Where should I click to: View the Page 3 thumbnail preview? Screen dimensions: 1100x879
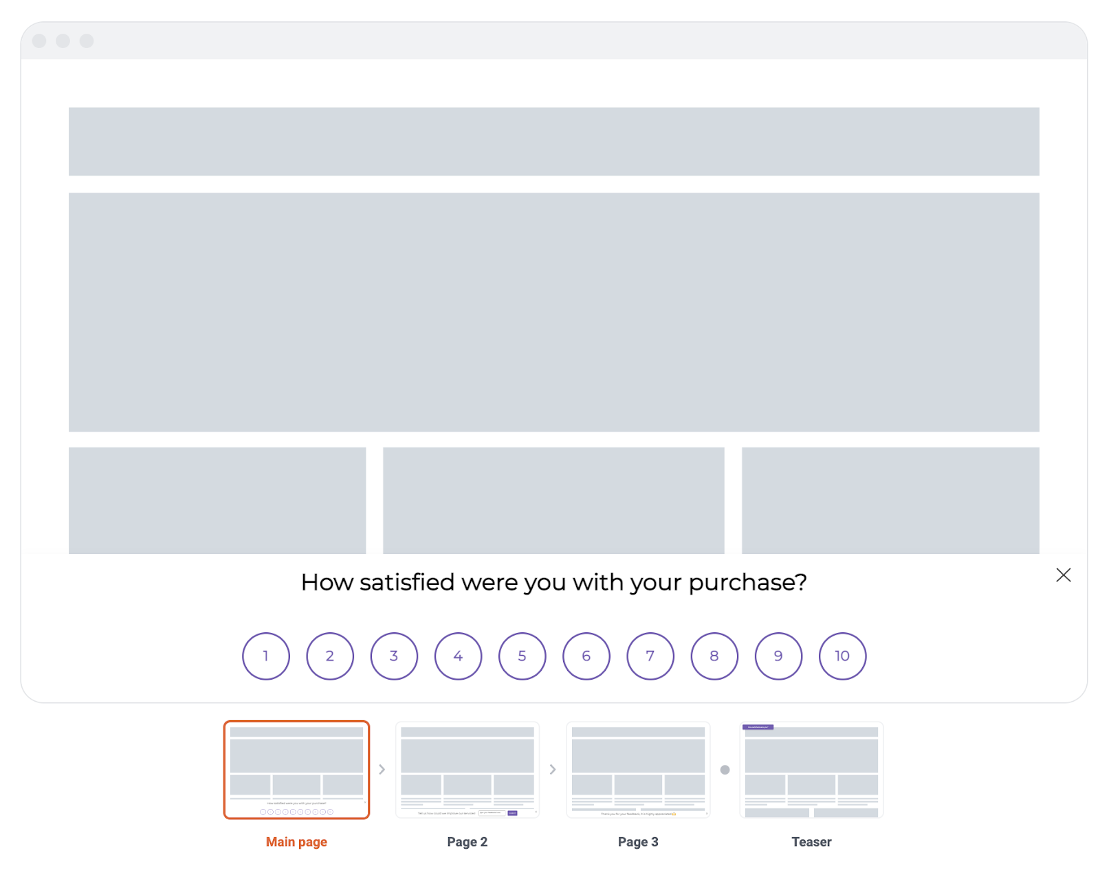point(638,770)
